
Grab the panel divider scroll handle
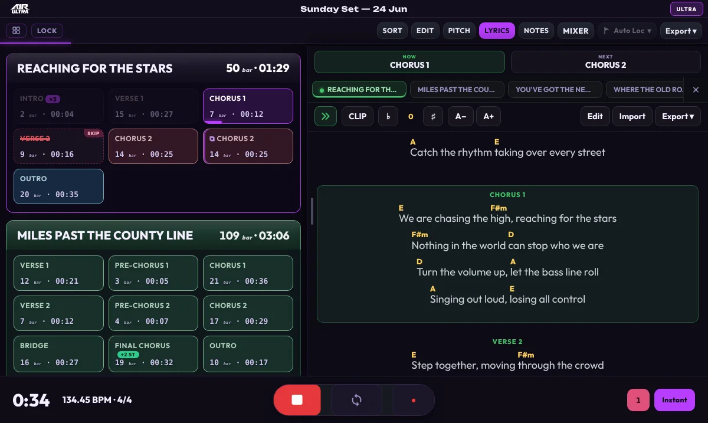pos(312,211)
